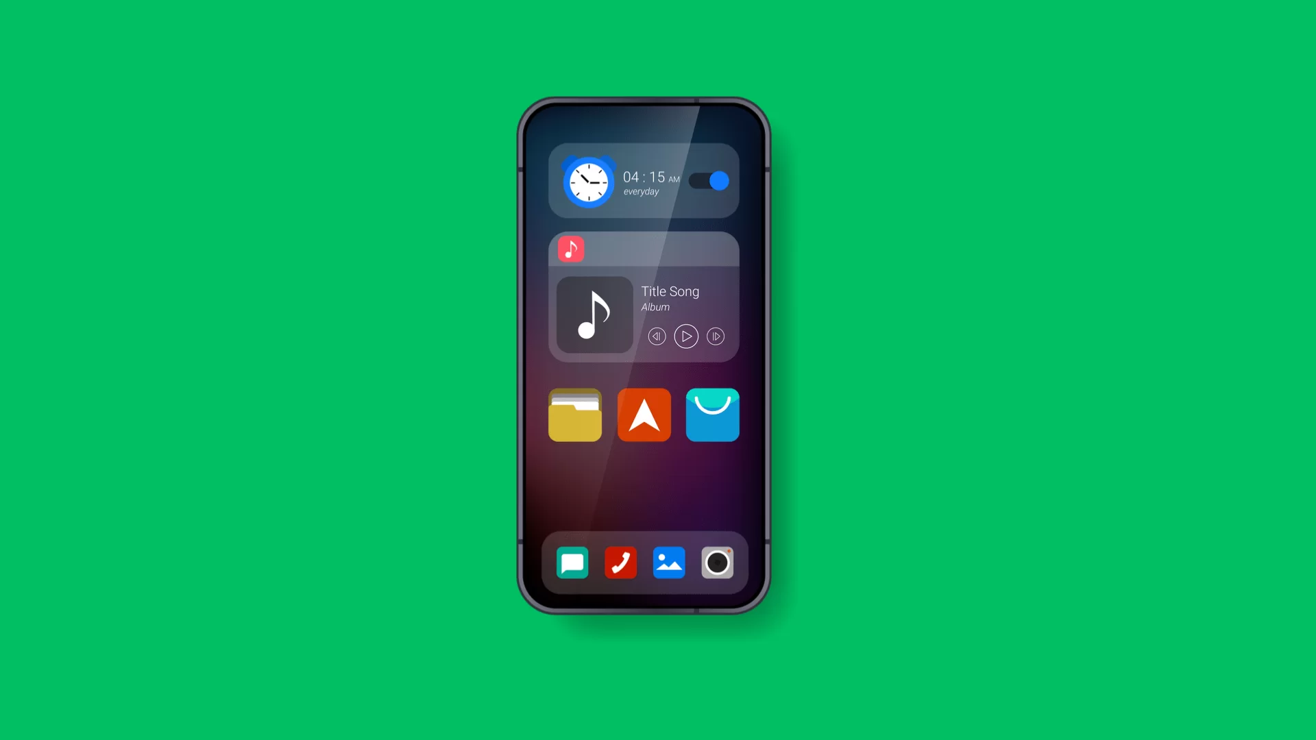
Task: Open the Messages app in dock
Action: [572, 563]
